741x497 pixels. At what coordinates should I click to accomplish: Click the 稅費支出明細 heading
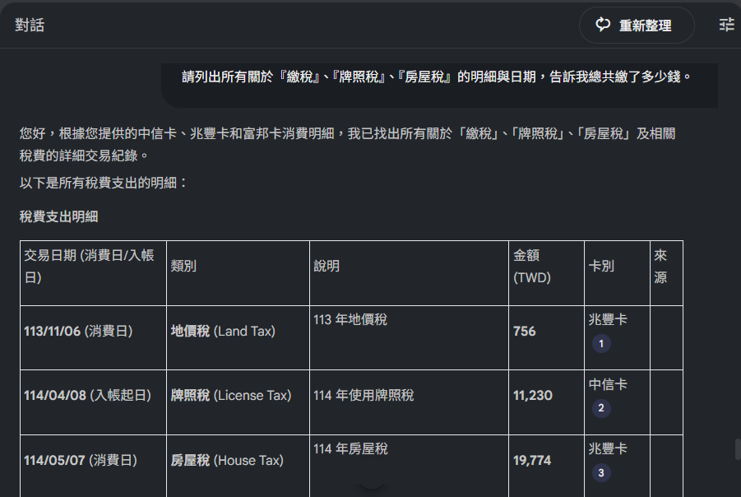[x=59, y=216]
